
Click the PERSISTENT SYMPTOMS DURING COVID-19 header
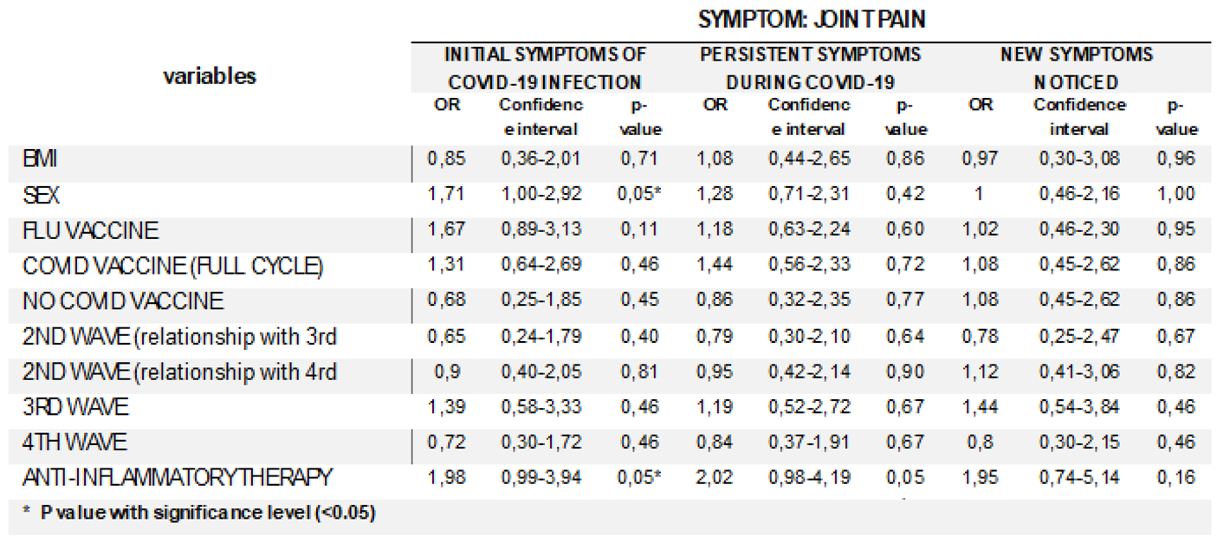click(810, 68)
